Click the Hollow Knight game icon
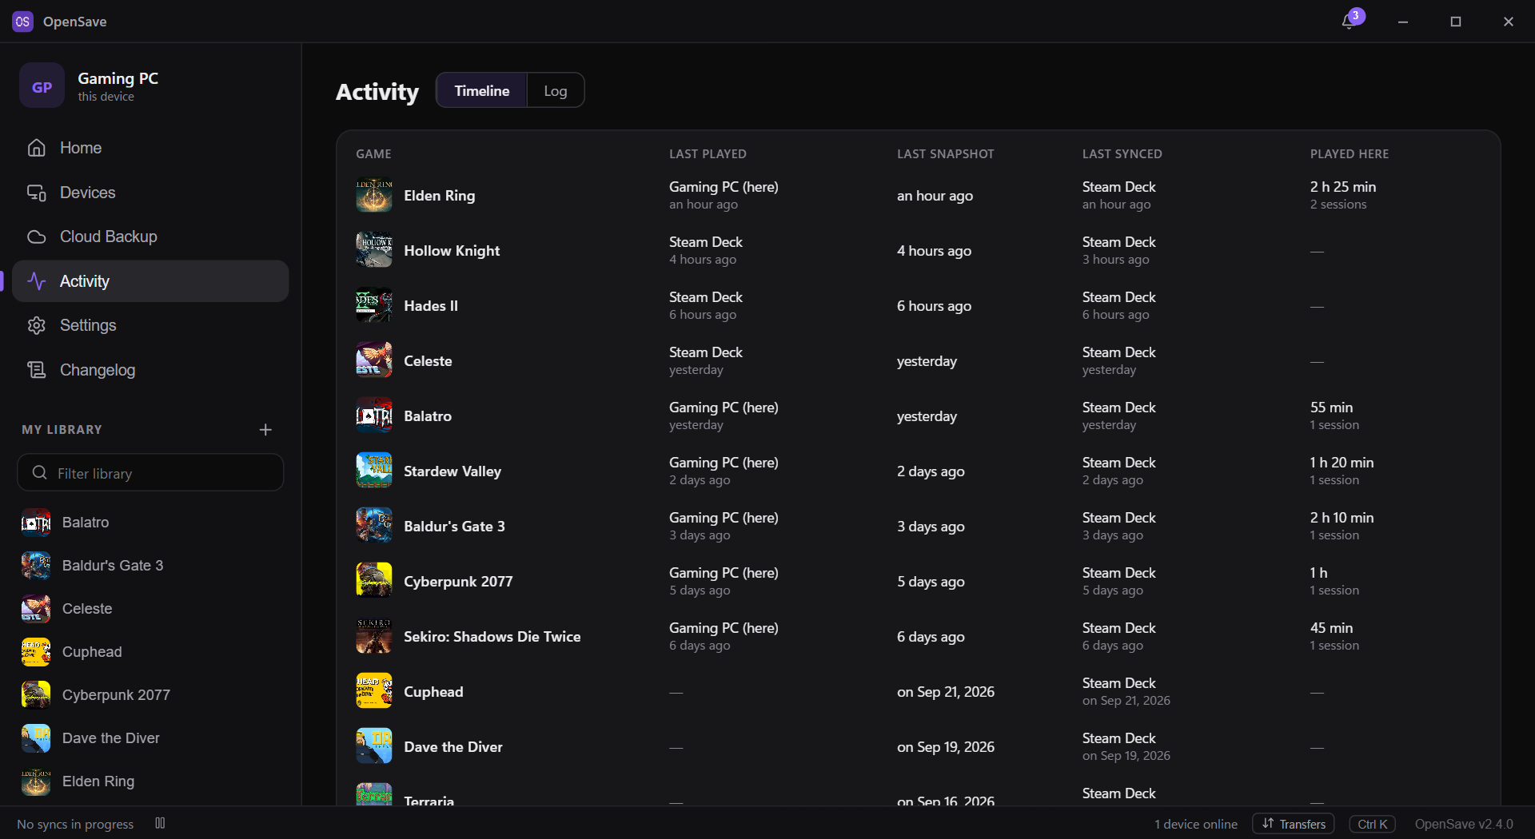Image resolution: width=1535 pixels, height=839 pixels. [x=374, y=250]
